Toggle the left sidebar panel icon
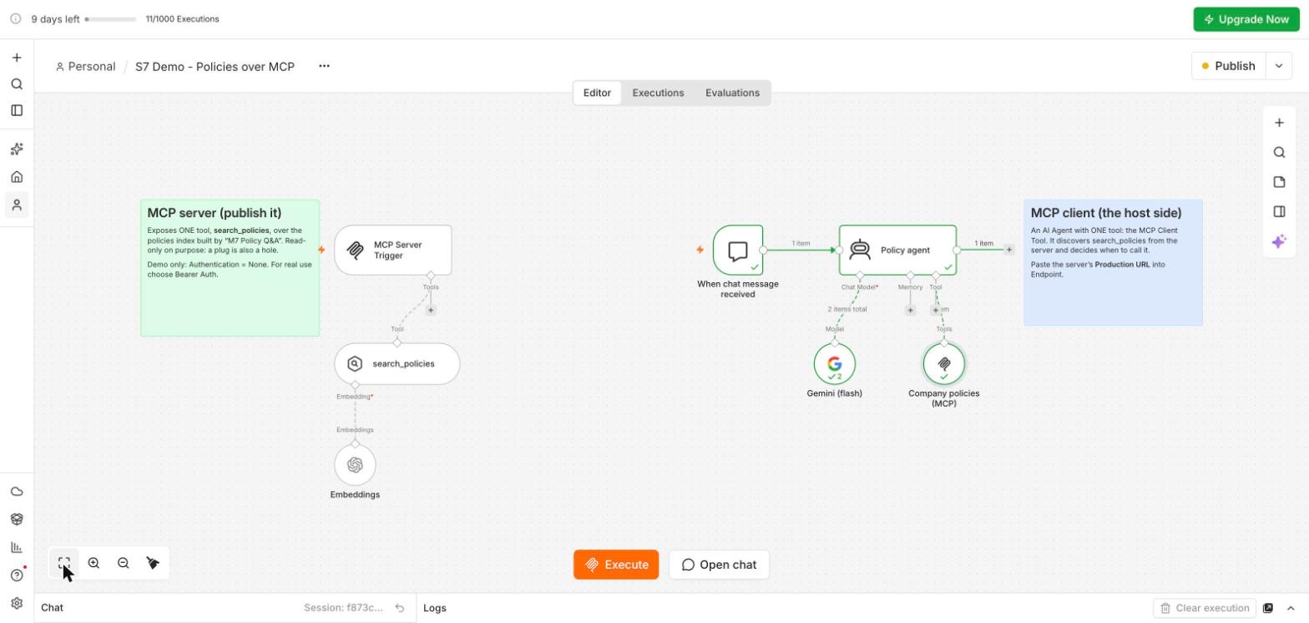 click(17, 110)
